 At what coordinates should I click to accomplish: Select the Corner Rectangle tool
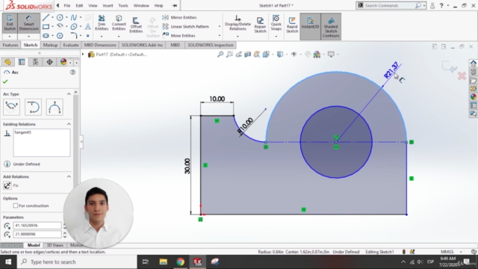(46, 27)
